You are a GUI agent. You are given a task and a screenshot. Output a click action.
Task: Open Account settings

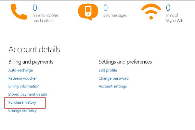(113, 86)
